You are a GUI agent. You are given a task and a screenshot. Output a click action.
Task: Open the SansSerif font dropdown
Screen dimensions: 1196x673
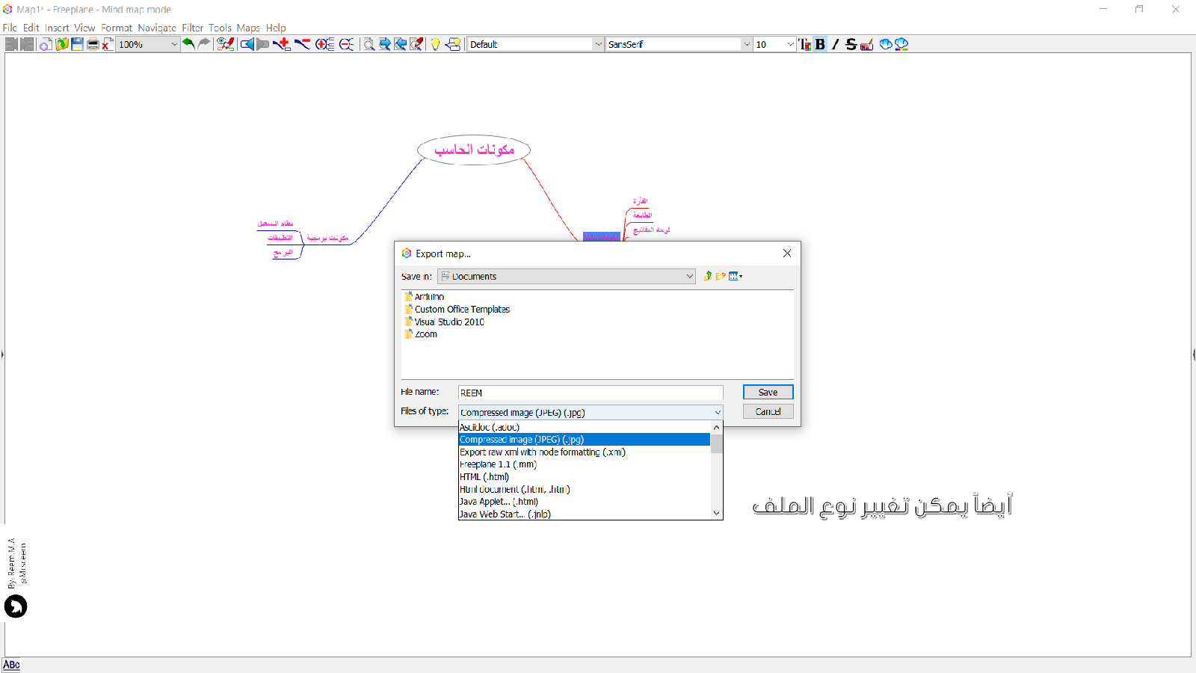(x=746, y=44)
